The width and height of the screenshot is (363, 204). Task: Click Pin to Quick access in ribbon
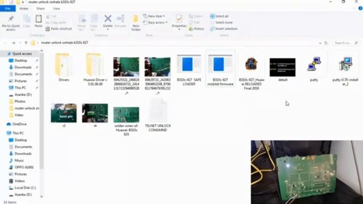pos(11,23)
